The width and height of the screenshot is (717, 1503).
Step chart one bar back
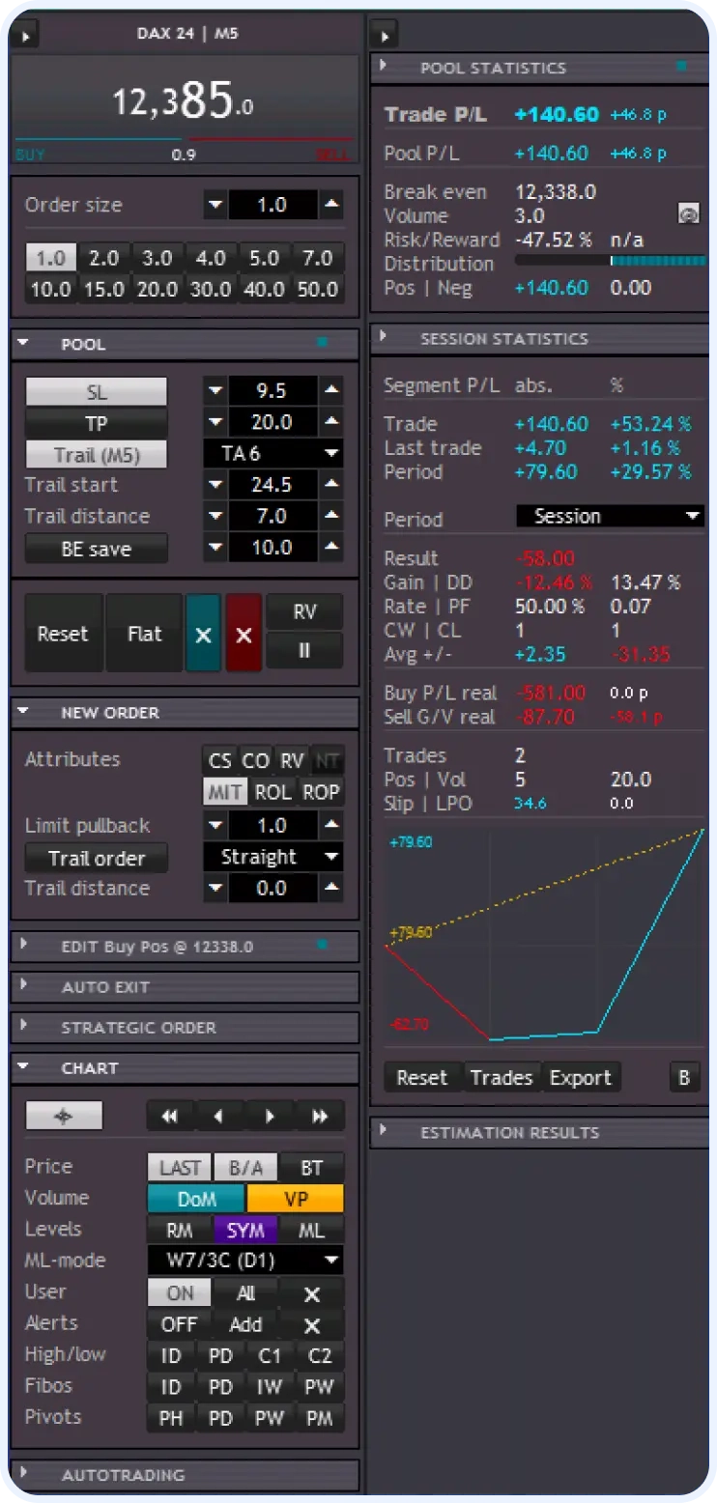pos(219,1116)
